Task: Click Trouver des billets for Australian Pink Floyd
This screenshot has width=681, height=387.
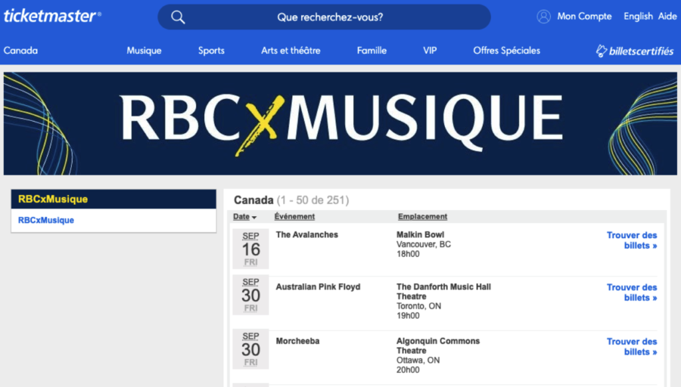Action: pos(631,293)
